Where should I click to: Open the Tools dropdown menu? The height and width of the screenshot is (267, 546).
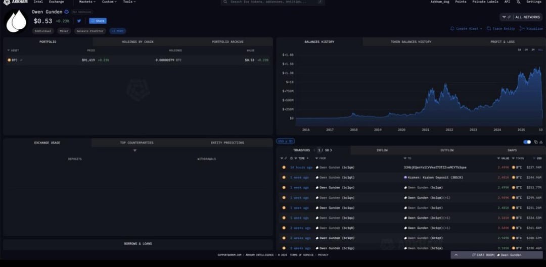pyautogui.click(x=129, y=2)
